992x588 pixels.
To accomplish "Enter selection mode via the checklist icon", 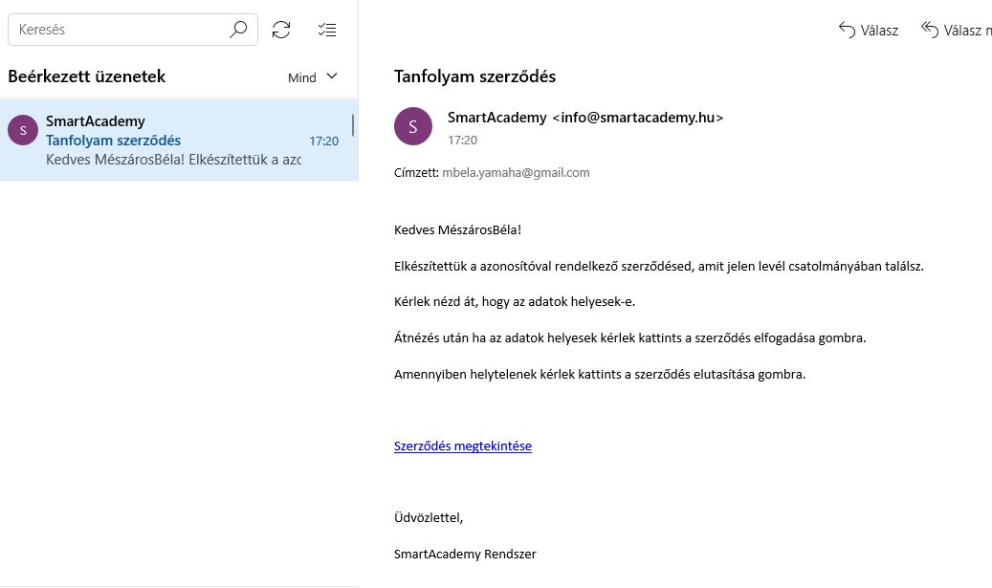I will click(327, 30).
